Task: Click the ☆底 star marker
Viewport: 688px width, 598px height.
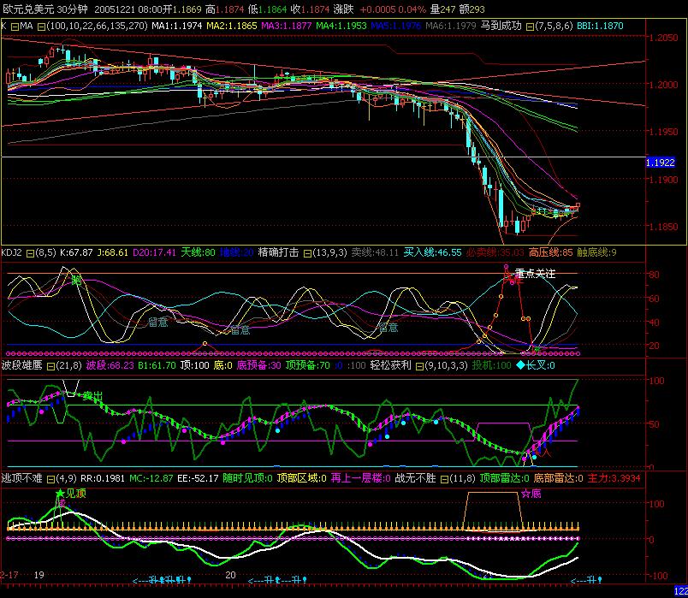Action: (x=526, y=494)
